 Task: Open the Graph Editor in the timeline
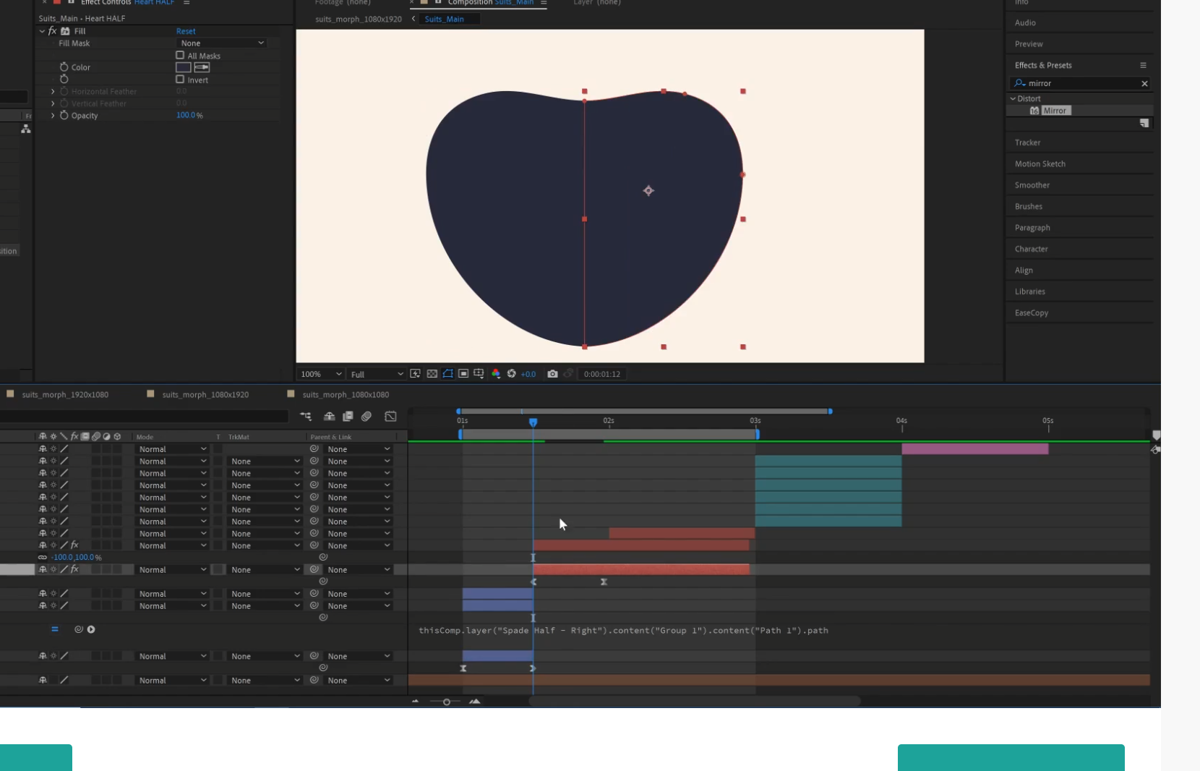pos(390,417)
